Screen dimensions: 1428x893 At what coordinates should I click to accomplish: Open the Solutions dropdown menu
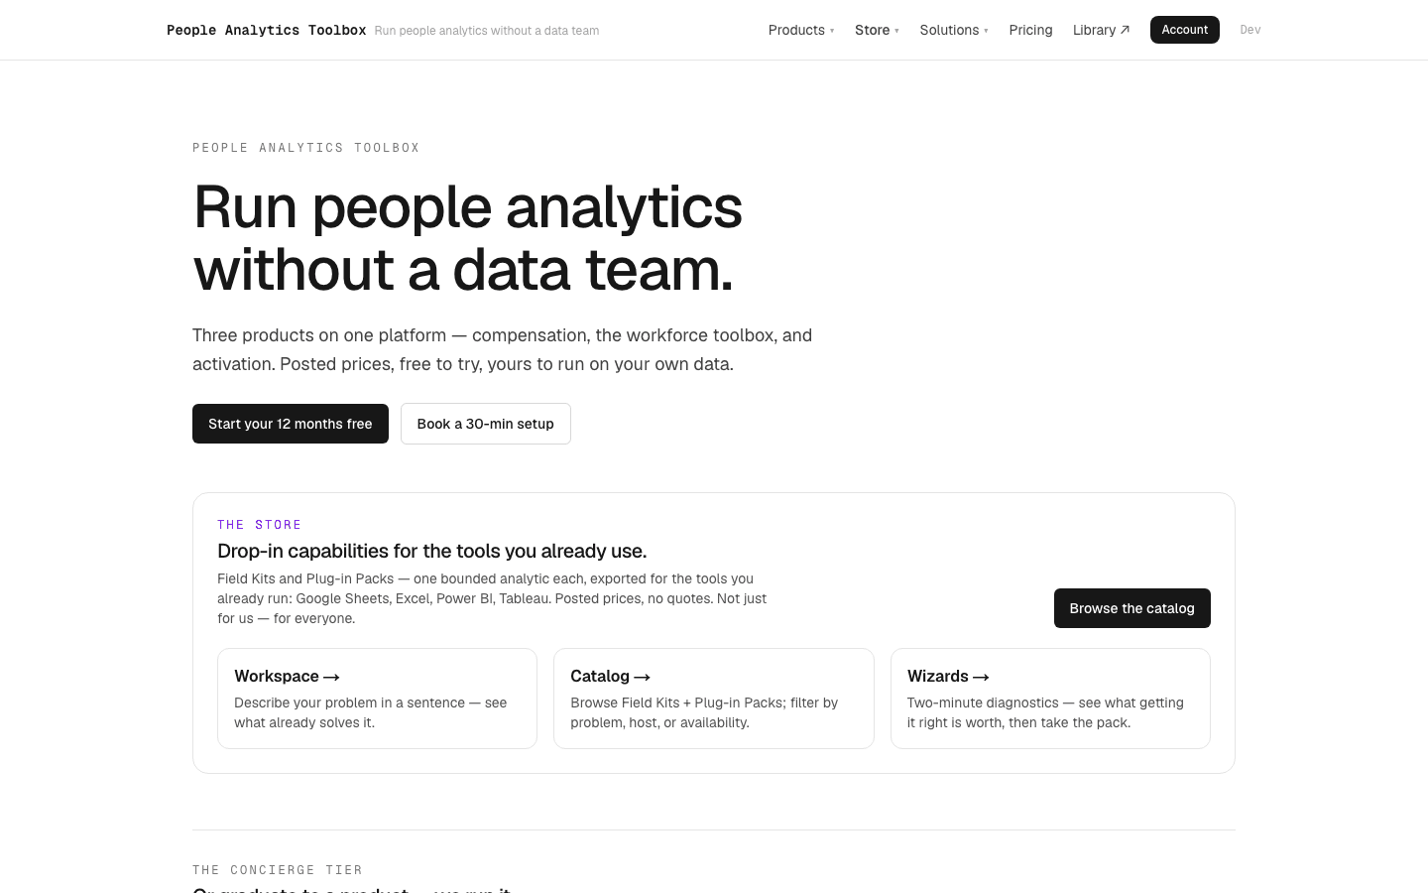click(x=954, y=30)
